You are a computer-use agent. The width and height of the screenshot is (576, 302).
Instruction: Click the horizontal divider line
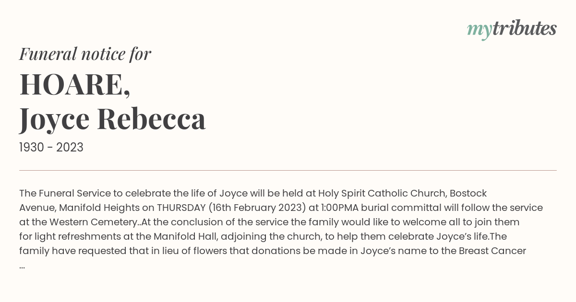tap(288, 170)
